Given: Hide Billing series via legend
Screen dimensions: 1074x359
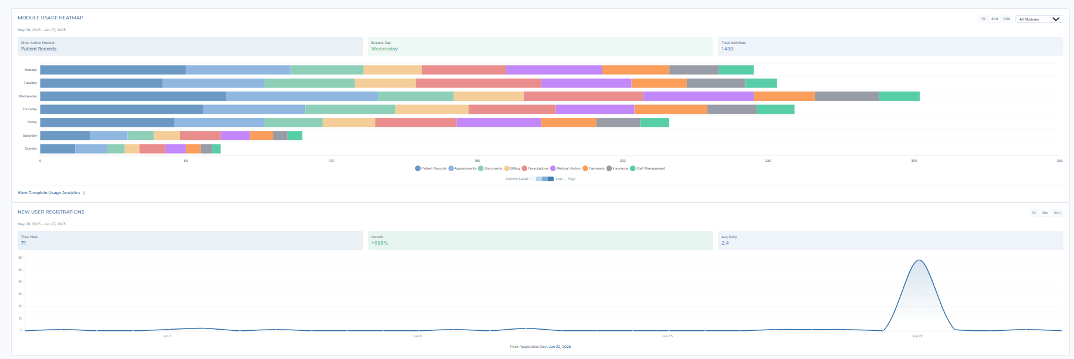Looking at the screenshot, I should 507,168.
